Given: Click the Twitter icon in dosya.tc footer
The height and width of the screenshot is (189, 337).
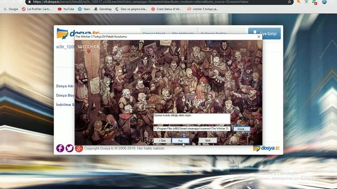Looking at the screenshot, I should (x=70, y=148).
